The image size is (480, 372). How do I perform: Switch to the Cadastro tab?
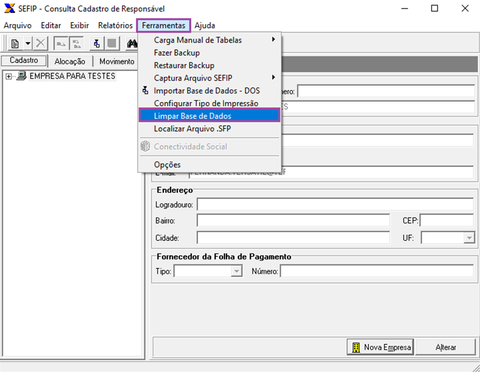point(24,61)
